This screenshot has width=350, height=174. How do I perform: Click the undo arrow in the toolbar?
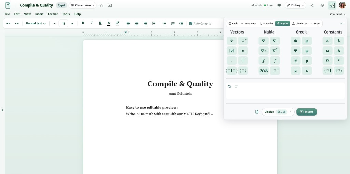click(x=8, y=23)
